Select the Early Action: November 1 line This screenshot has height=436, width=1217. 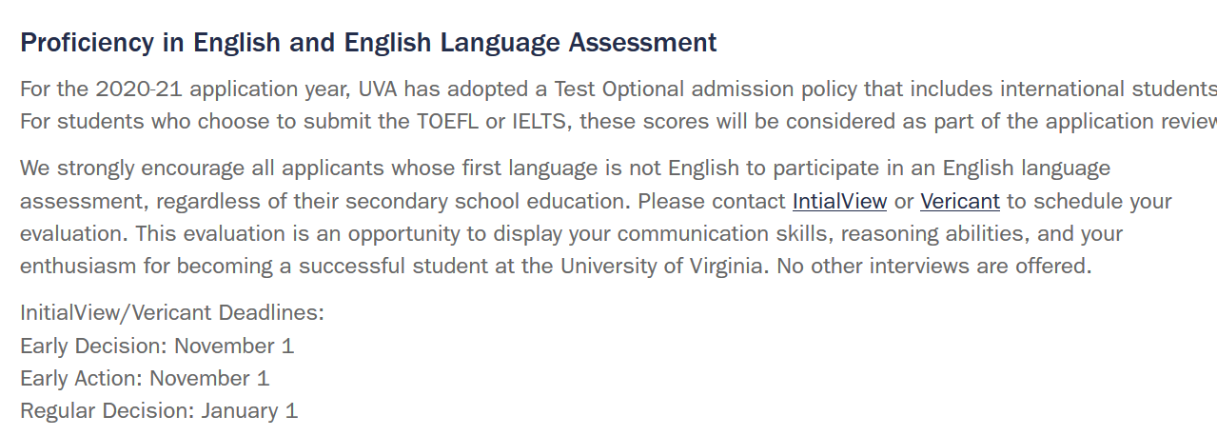click(x=145, y=378)
